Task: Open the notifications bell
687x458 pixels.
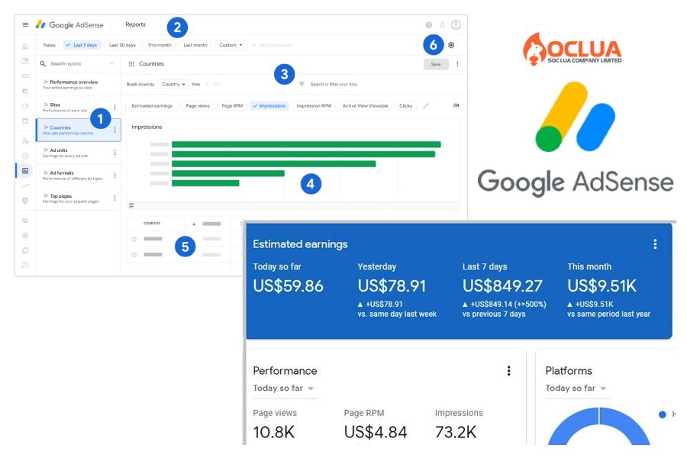Action: 443,25
